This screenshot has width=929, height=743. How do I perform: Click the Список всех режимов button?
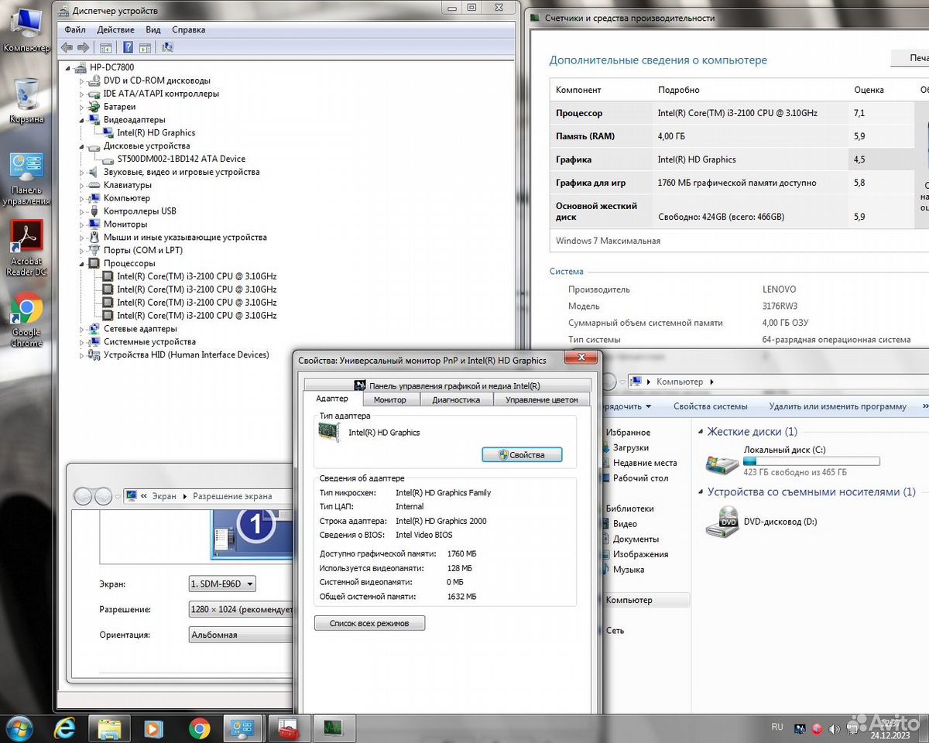coord(369,623)
